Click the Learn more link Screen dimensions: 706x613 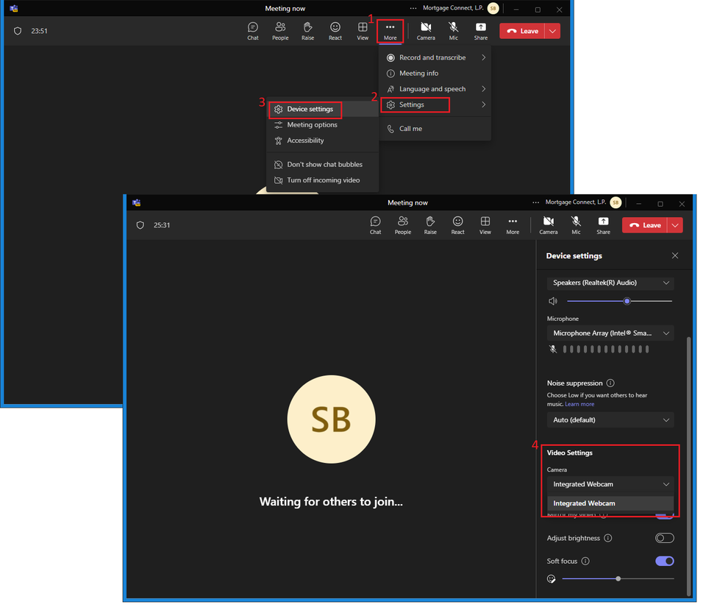point(580,404)
